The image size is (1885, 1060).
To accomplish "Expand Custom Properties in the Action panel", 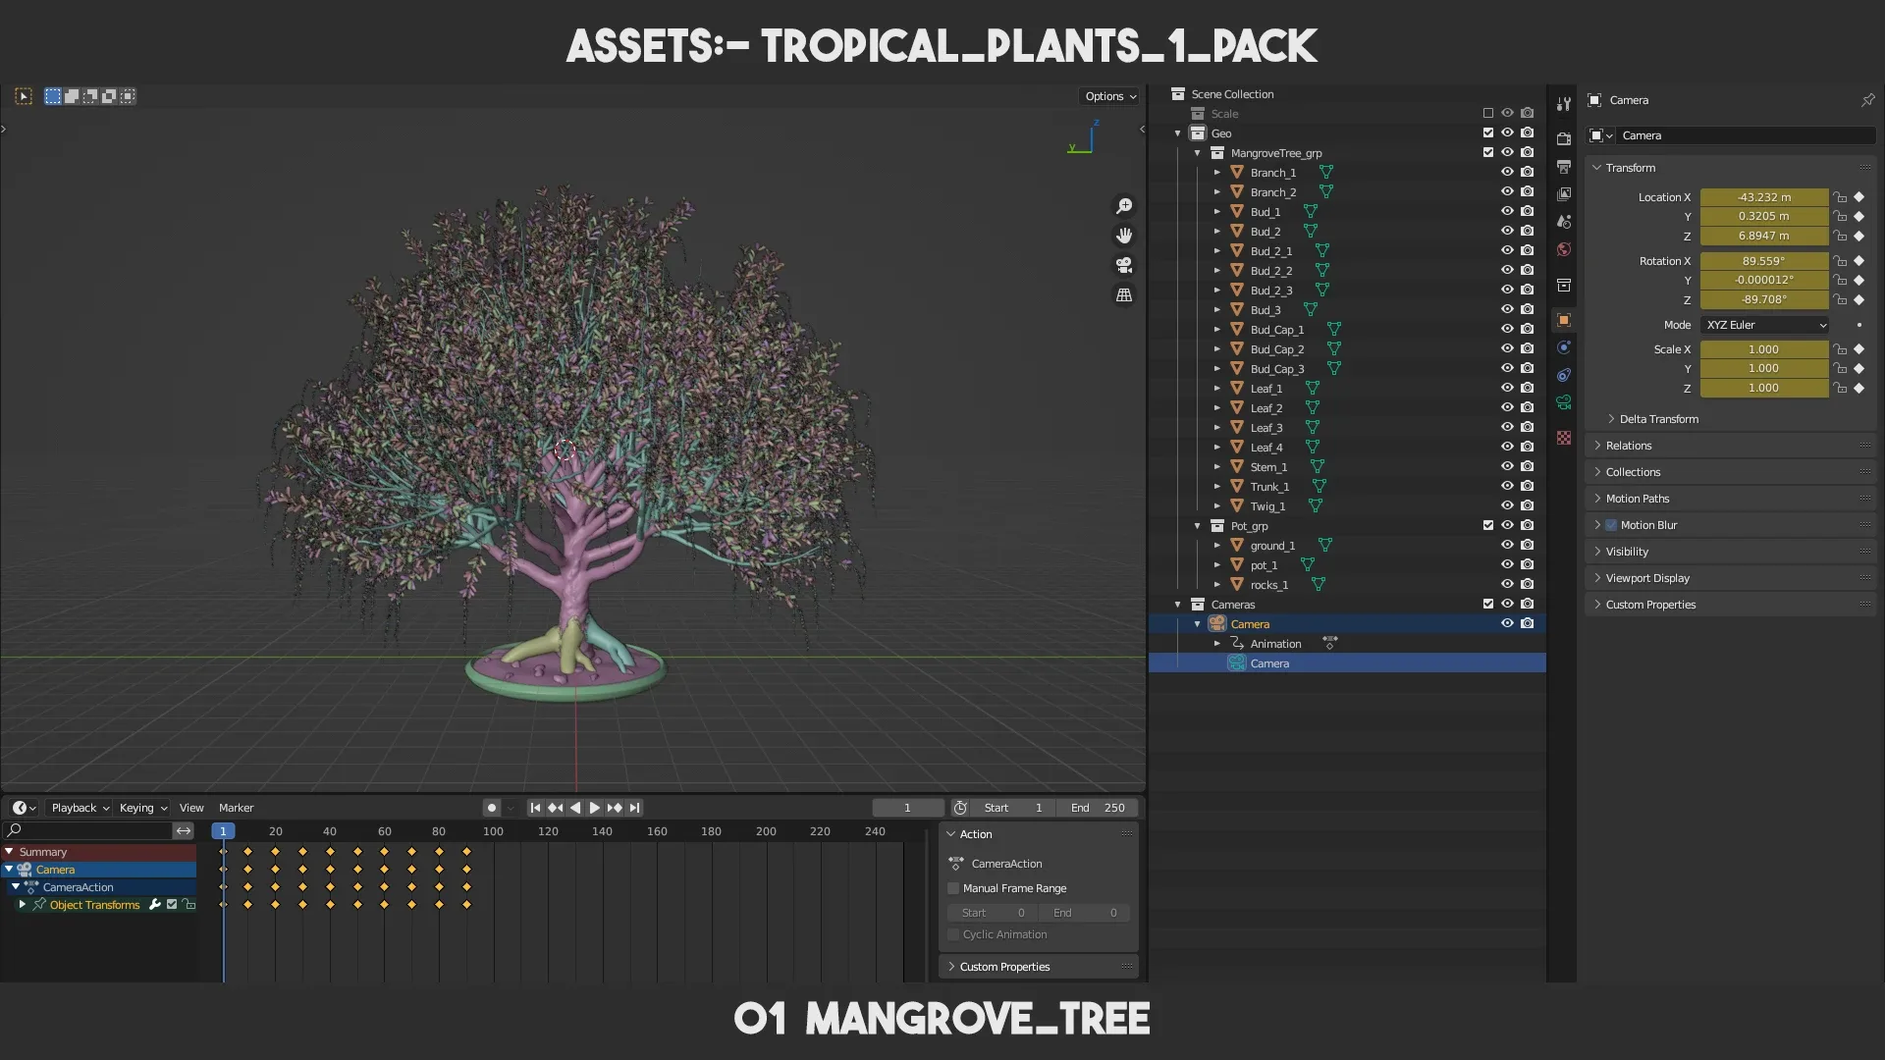I will (1004, 967).
